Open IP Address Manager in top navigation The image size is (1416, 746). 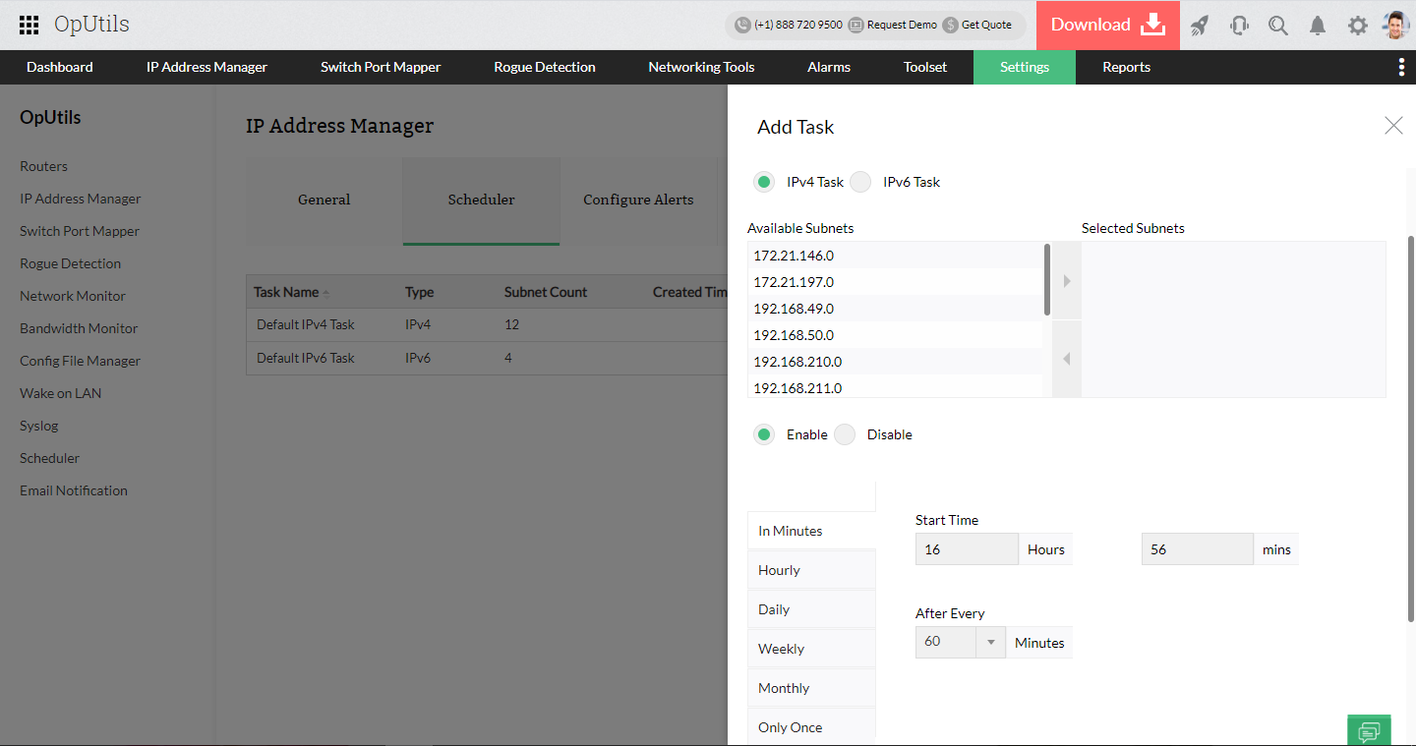click(206, 67)
